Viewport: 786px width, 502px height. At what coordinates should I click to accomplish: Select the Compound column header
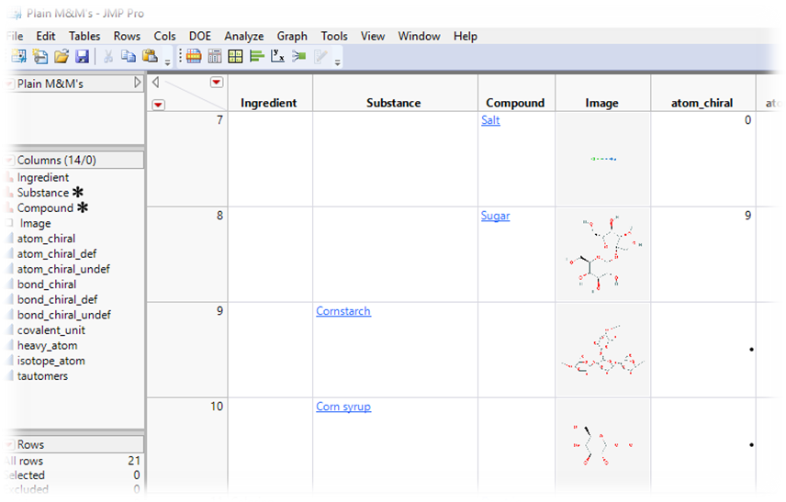click(x=516, y=94)
